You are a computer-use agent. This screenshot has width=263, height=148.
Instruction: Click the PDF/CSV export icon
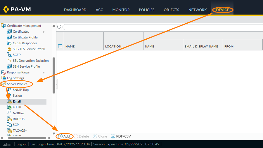point(113,136)
